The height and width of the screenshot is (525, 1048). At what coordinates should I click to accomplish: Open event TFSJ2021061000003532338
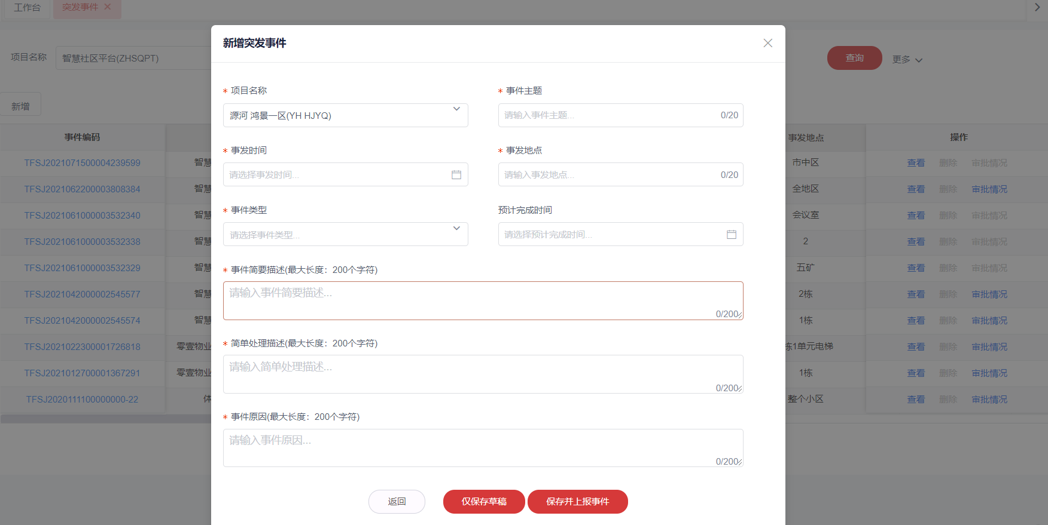pos(83,242)
